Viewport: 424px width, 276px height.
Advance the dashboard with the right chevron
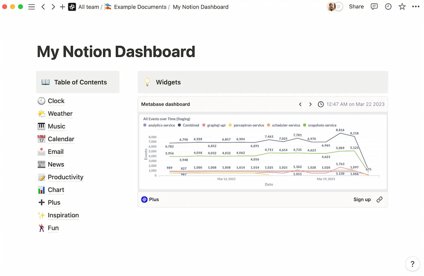click(x=311, y=104)
